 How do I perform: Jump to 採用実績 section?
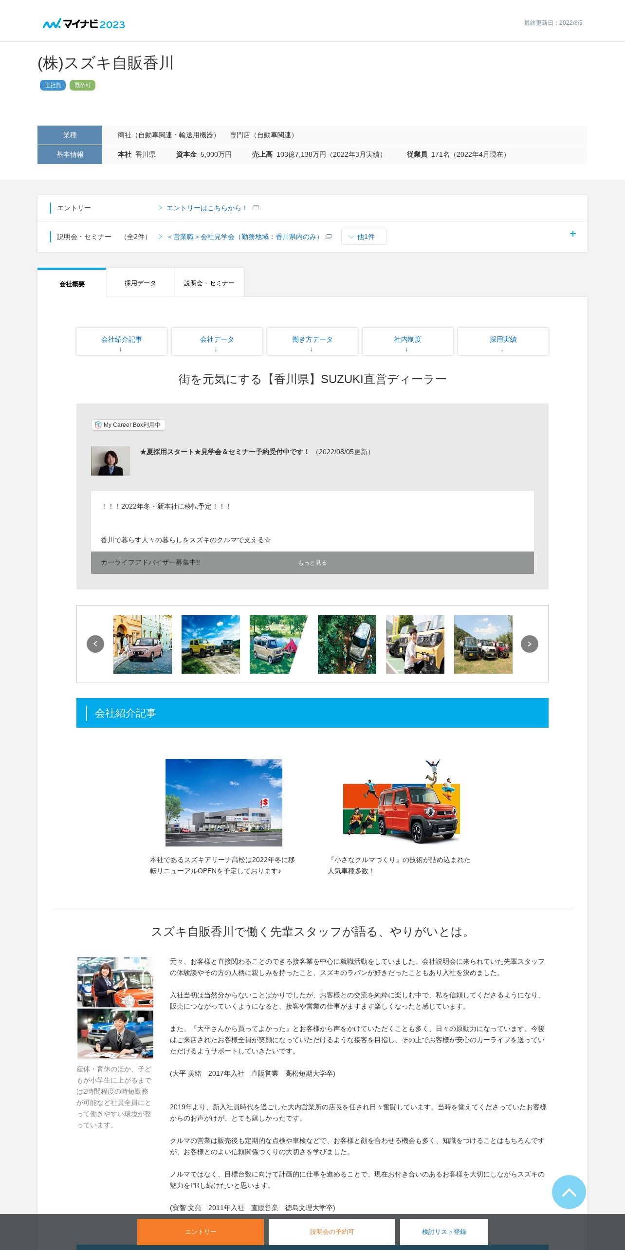503,342
